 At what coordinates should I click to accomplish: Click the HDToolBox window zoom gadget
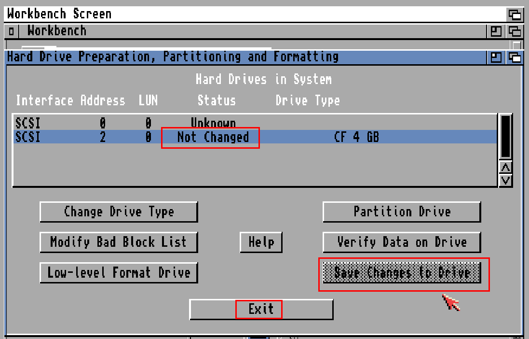click(496, 57)
